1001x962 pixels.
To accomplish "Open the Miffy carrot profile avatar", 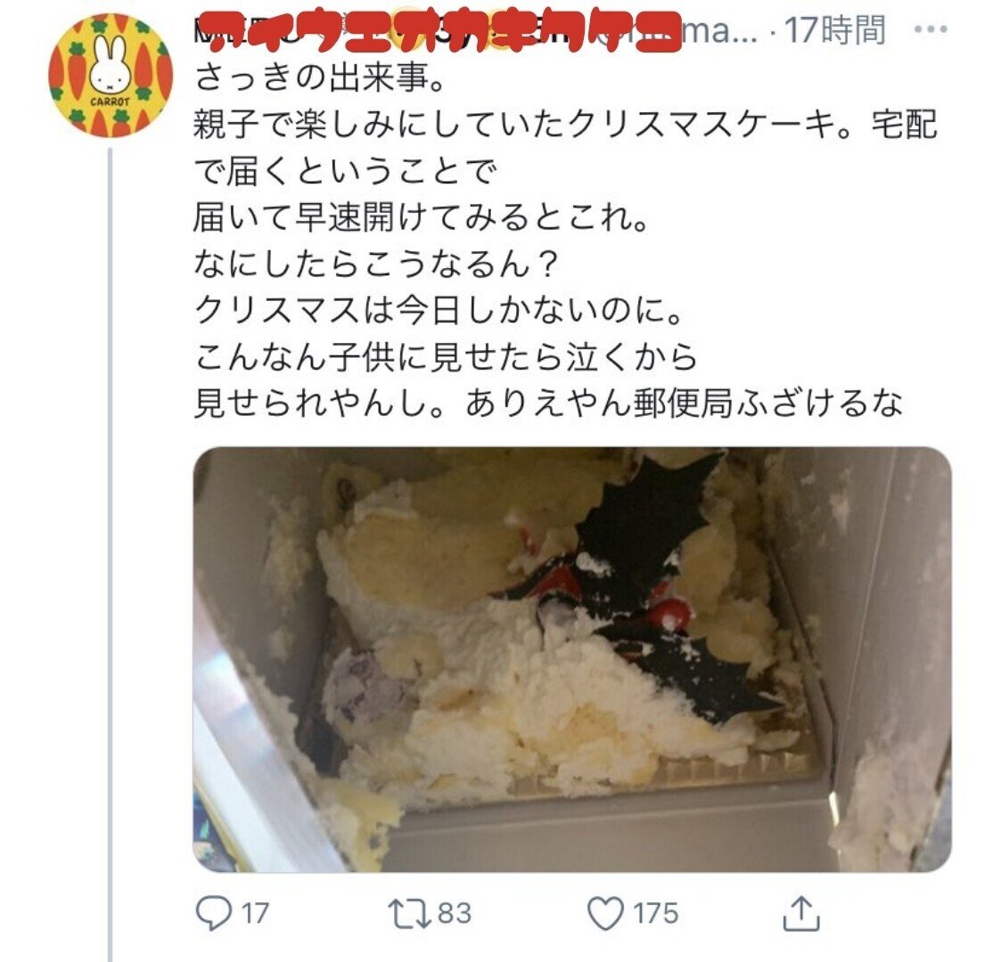I will click(x=111, y=76).
